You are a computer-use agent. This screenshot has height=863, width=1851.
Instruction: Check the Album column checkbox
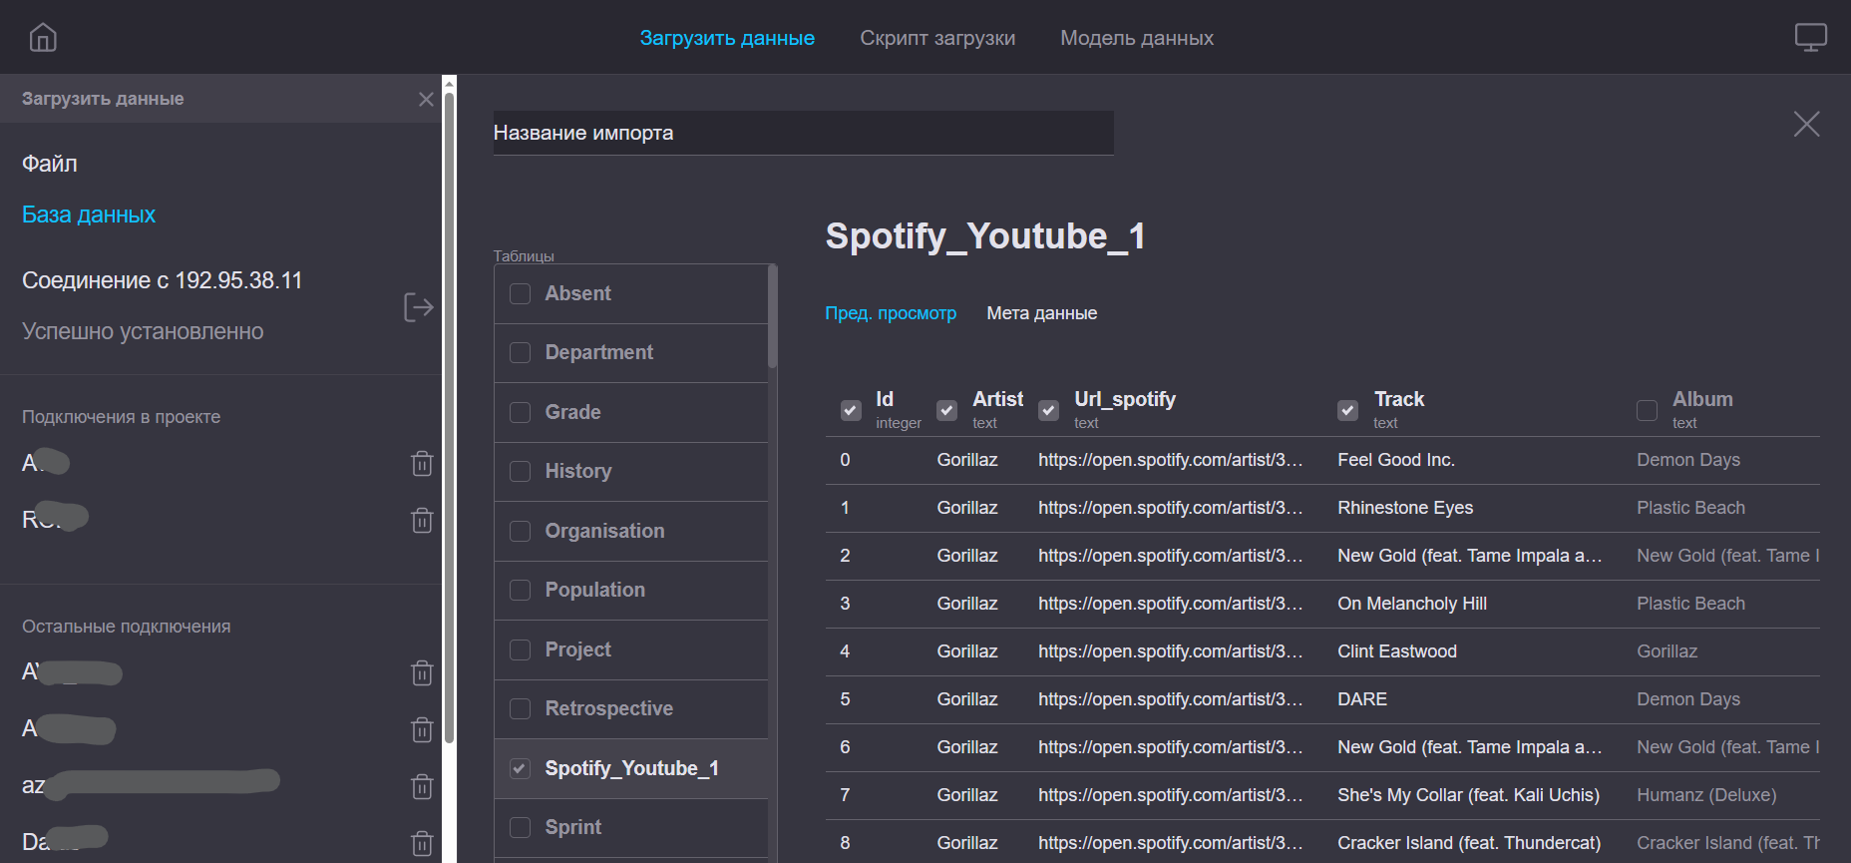click(x=1647, y=410)
